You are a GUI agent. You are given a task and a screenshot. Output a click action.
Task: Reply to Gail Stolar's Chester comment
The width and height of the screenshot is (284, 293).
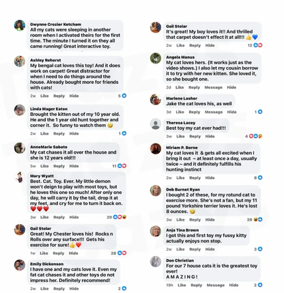59,253
